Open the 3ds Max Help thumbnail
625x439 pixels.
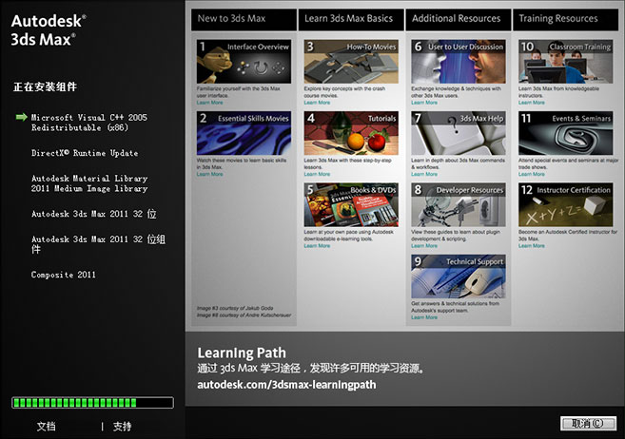click(459, 133)
